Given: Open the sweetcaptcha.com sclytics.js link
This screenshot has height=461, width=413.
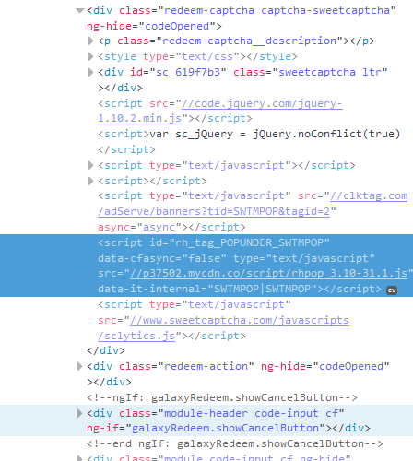Looking at the screenshot, I should click(x=223, y=328).
